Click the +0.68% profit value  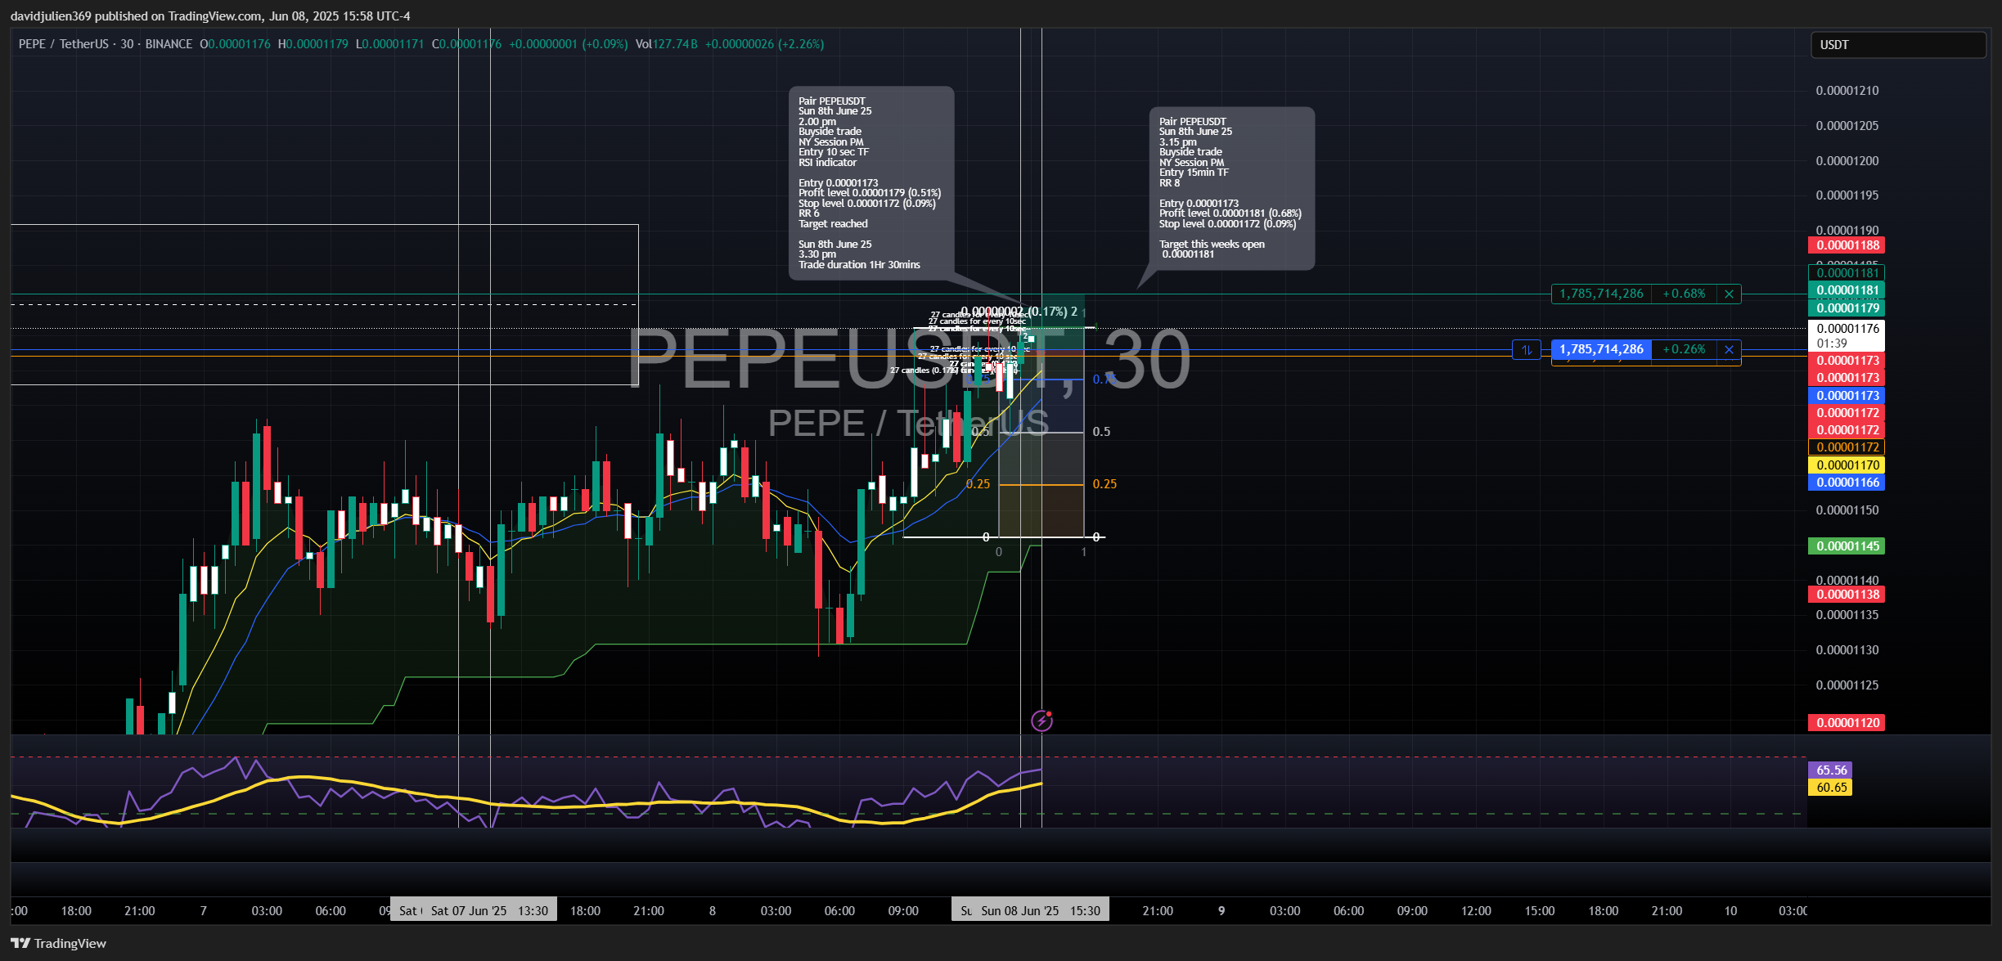[1685, 294]
